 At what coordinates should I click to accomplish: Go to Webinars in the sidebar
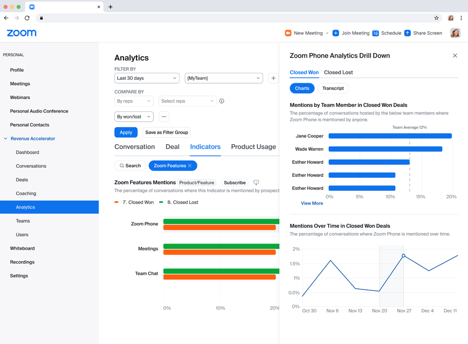click(x=20, y=97)
